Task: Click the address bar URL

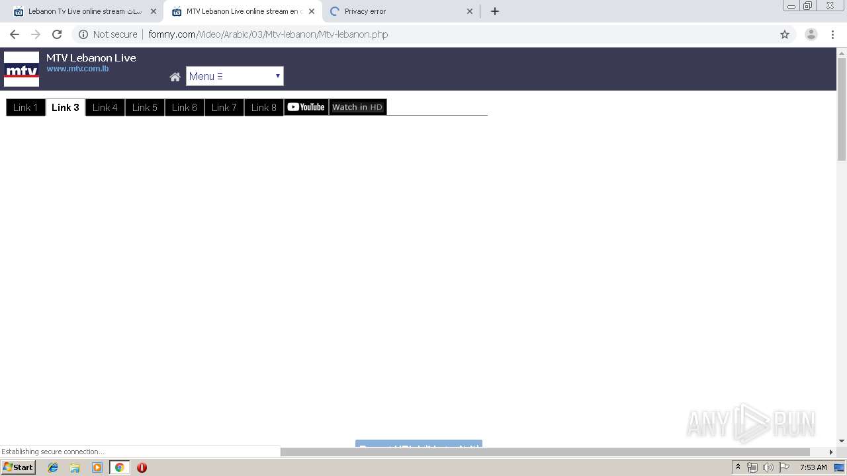Action: [268, 34]
